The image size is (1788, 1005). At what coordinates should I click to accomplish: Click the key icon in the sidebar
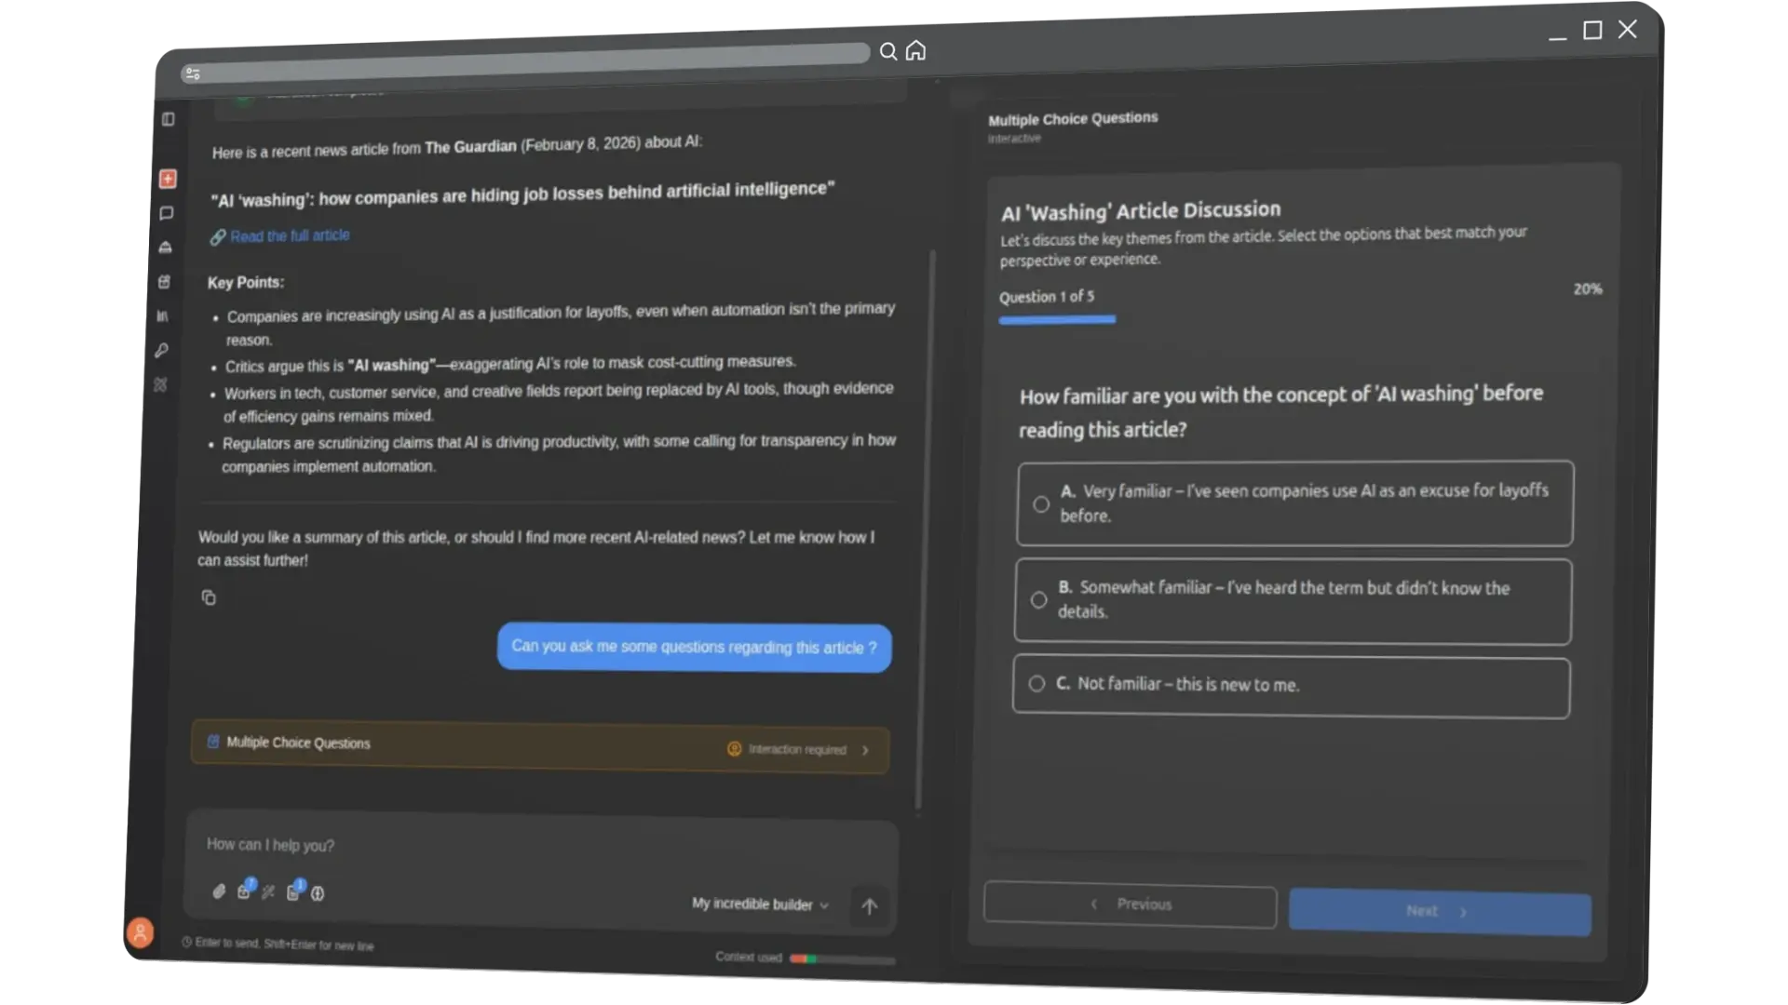point(163,350)
